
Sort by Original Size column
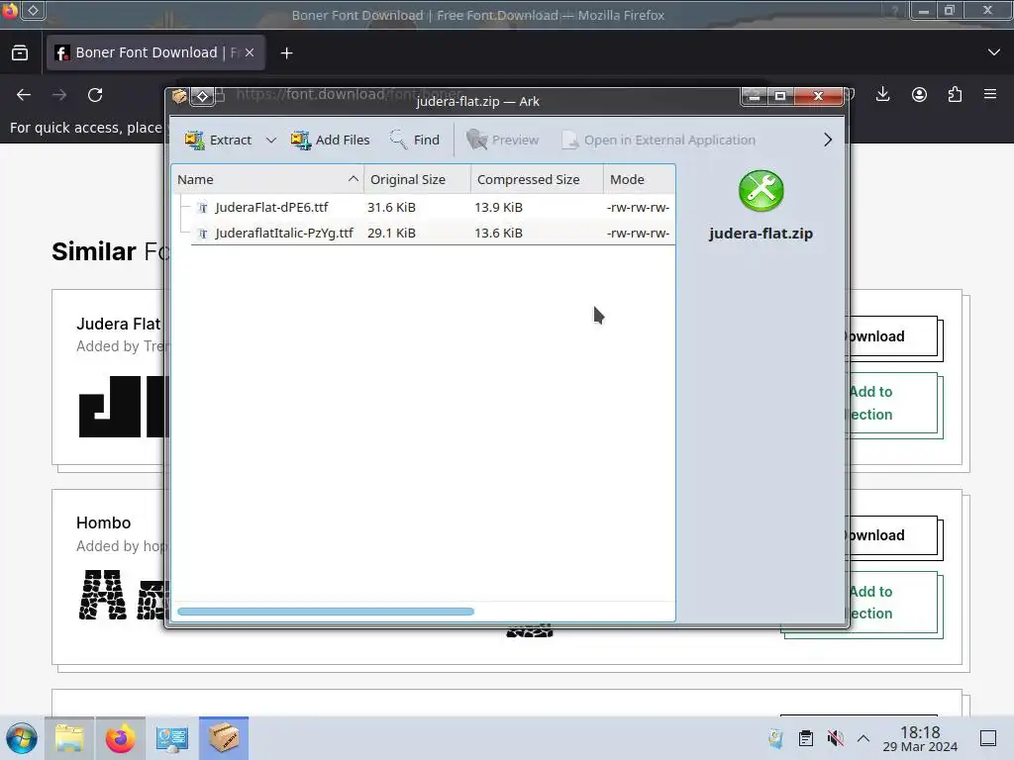pos(417,180)
